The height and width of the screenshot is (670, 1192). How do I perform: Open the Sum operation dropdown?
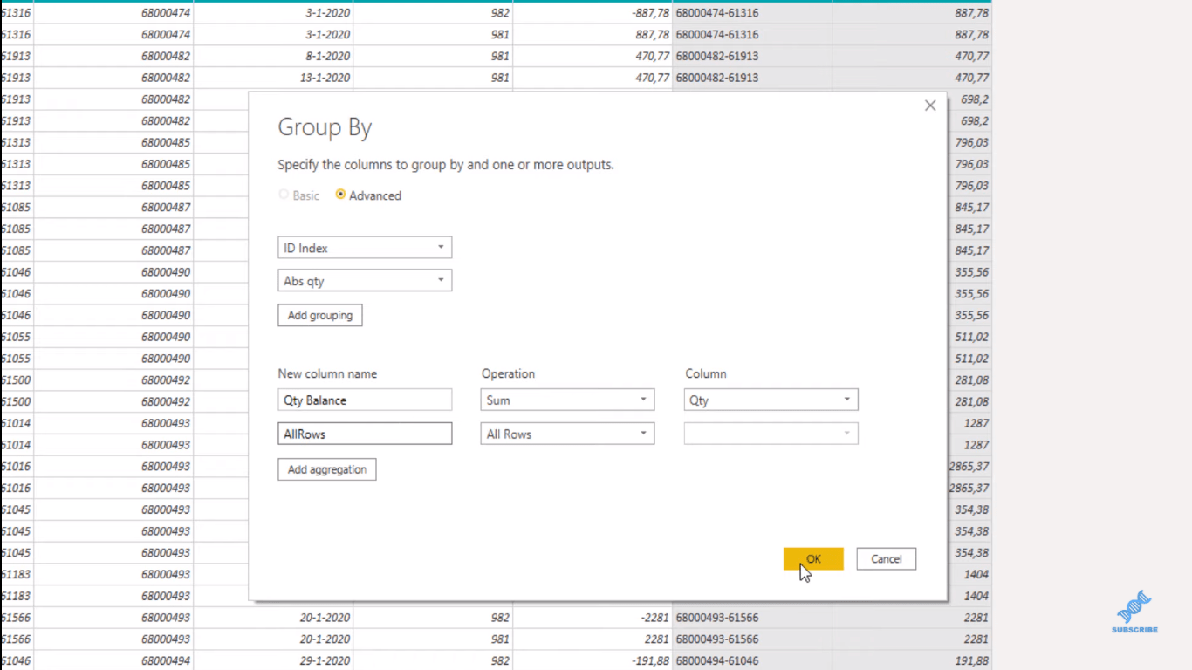pyautogui.click(x=567, y=400)
